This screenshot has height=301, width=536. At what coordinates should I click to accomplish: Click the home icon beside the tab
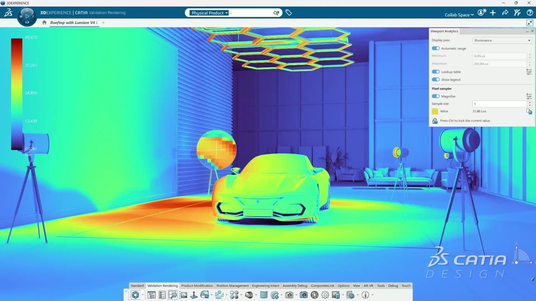click(45, 22)
